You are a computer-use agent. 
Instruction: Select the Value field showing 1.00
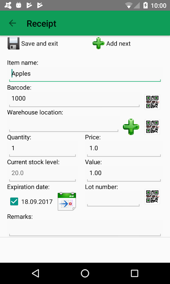124,173
